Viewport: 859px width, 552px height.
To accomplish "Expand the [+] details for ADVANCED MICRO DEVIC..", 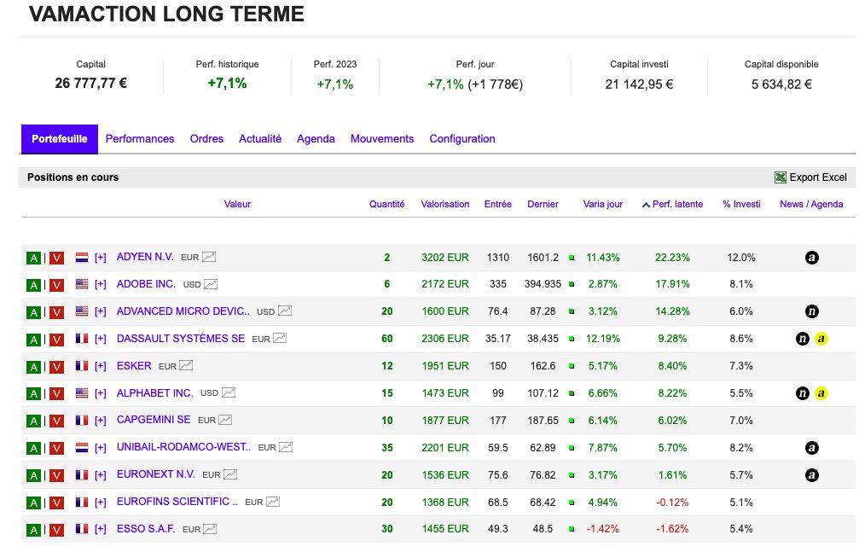I will [101, 311].
